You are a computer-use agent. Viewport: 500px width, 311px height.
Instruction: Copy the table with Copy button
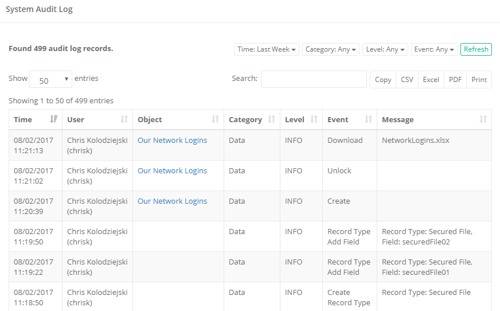pos(383,80)
